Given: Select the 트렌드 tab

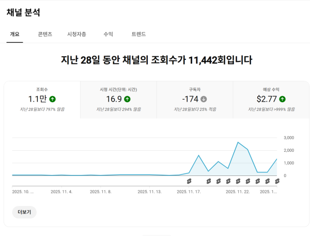Looking at the screenshot, I should (138, 35).
